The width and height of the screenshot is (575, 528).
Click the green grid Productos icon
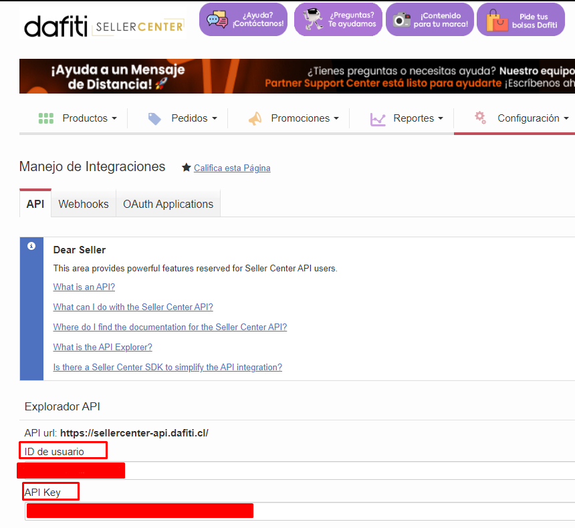coord(46,118)
